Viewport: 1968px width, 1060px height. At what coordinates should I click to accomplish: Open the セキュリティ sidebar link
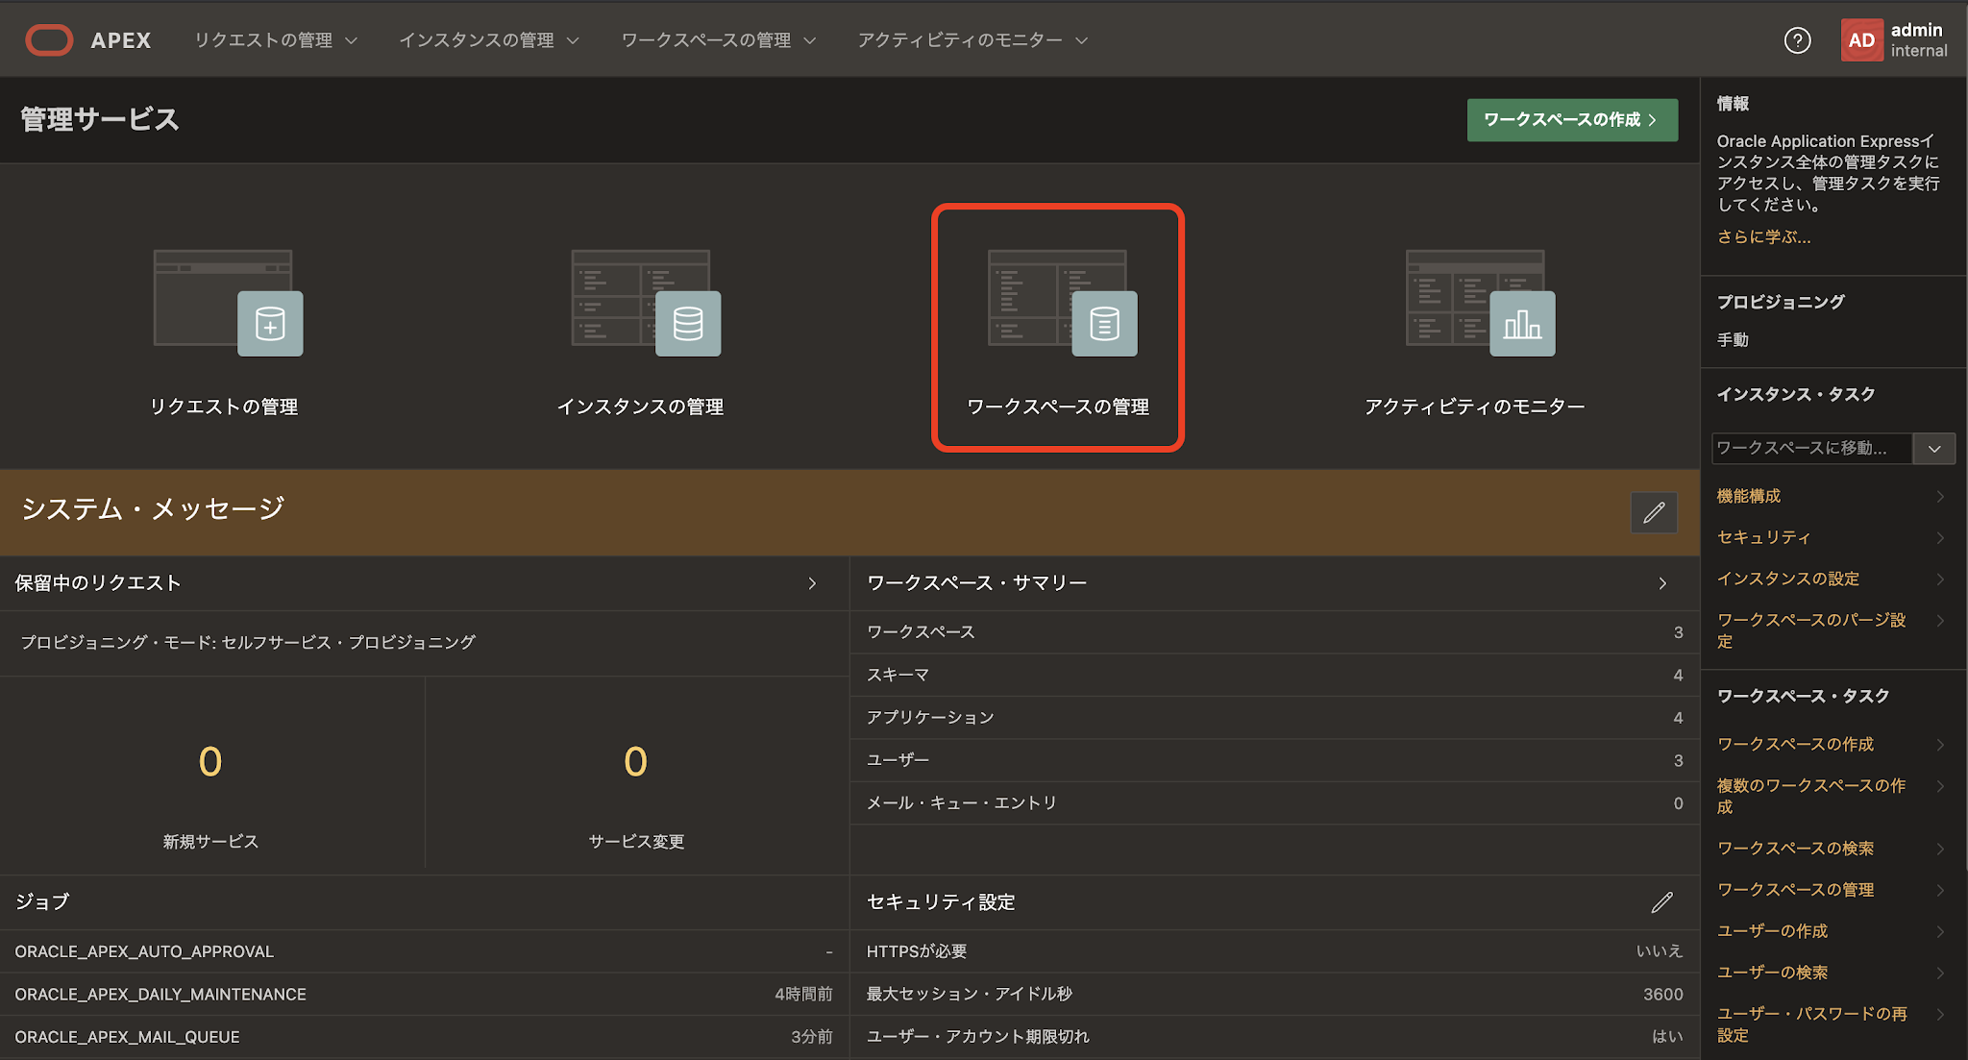coord(1763,538)
